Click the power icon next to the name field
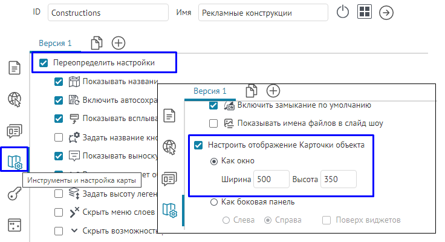The image size is (445, 242). [x=343, y=12]
